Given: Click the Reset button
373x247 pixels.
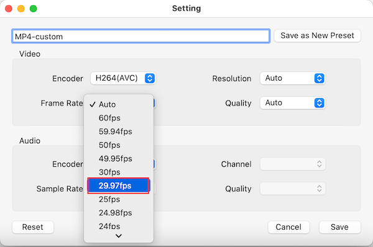Looking at the screenshot, I should coord(33,227).
